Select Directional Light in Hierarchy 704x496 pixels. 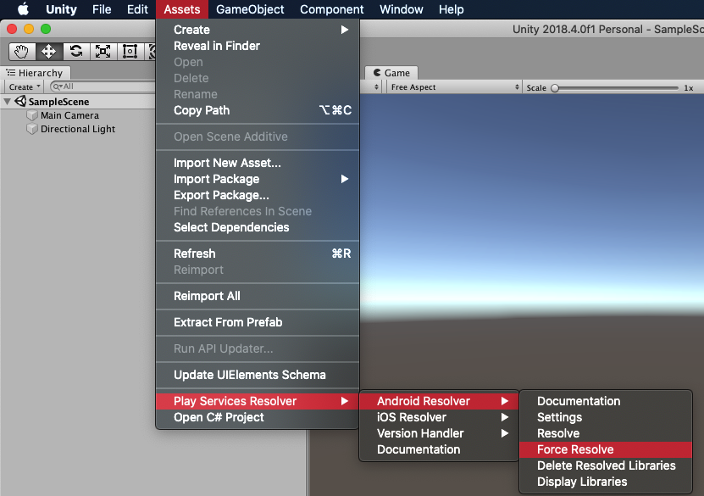coord(78,129)
